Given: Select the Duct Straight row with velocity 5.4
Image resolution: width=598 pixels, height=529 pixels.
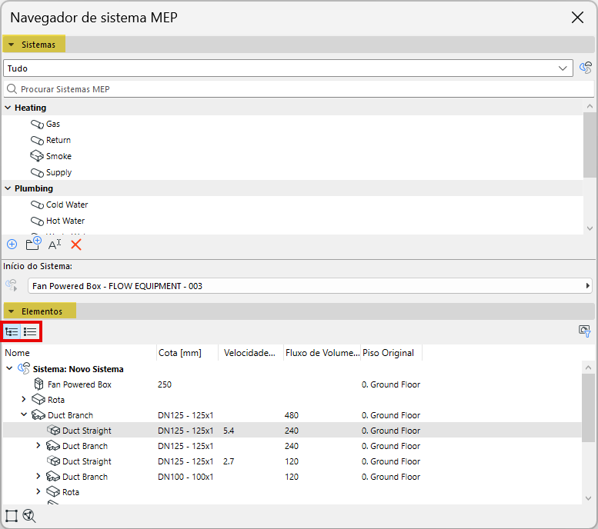Looking at the screenshot, I should 292,431.
